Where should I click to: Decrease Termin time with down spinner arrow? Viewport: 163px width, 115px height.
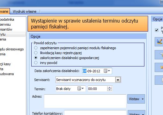(x=110, y=90)
